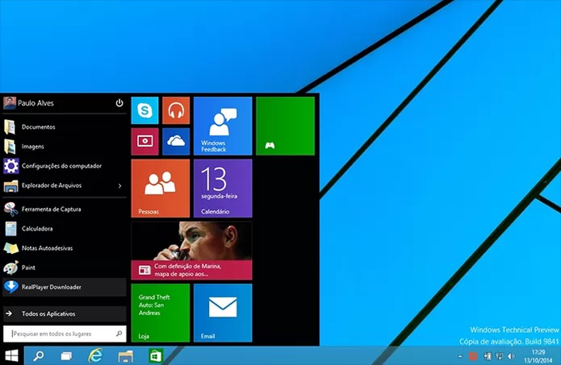Screen dimensions: 561x365
Task: Open the Windows Feedback tile
Action: pos(222,125)
